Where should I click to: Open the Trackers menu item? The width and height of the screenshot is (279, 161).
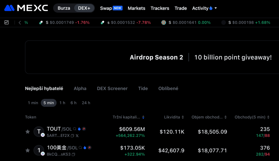click(x=160, y=8)
